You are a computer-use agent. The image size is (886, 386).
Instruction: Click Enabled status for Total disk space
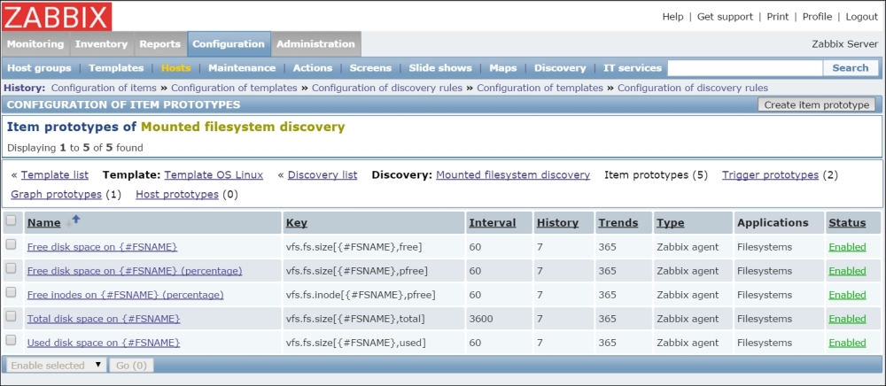pos(847,319)
